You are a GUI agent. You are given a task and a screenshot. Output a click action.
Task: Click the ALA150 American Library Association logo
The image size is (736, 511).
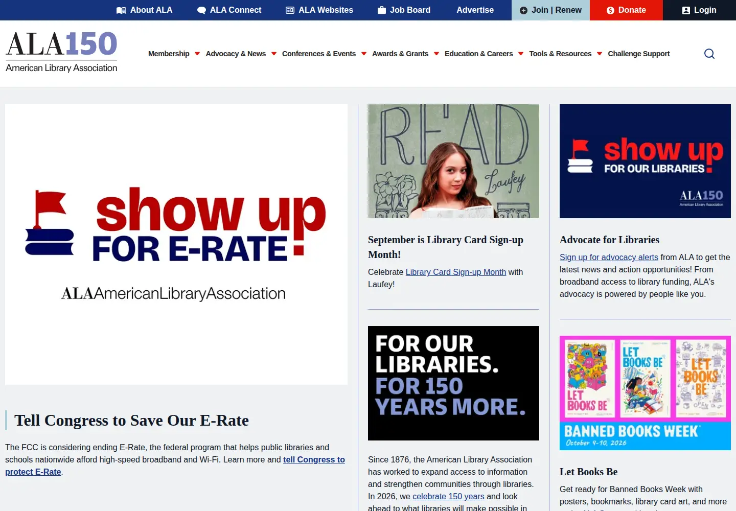click(x=61, y=52)
